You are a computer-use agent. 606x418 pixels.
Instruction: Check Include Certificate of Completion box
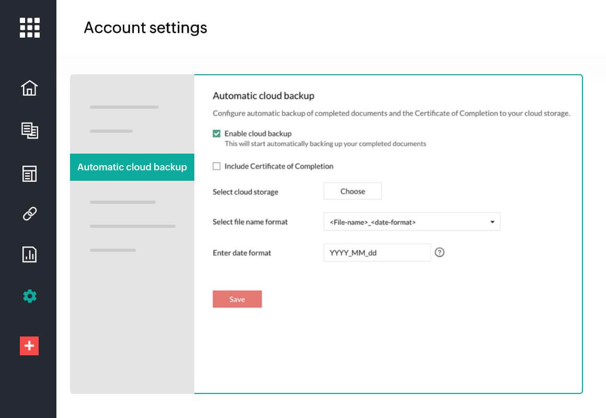[x=216, y=167]
